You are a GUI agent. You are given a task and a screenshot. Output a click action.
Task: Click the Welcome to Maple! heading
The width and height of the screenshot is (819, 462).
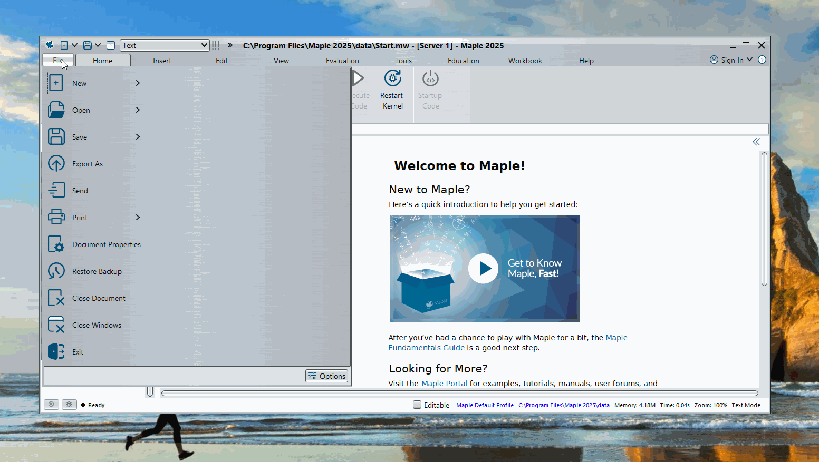point(459,166)
